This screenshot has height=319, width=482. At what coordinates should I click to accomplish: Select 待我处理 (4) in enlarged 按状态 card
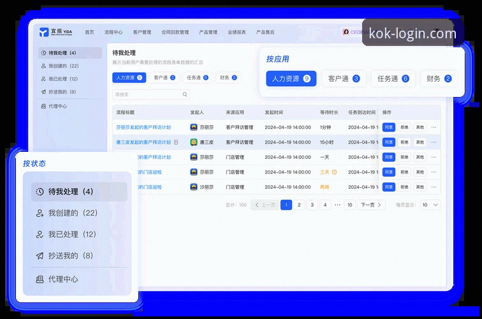(x=79, y=191)
